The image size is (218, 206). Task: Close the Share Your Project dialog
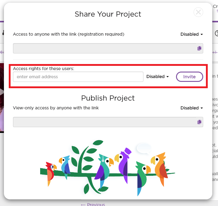click(198, 12)
